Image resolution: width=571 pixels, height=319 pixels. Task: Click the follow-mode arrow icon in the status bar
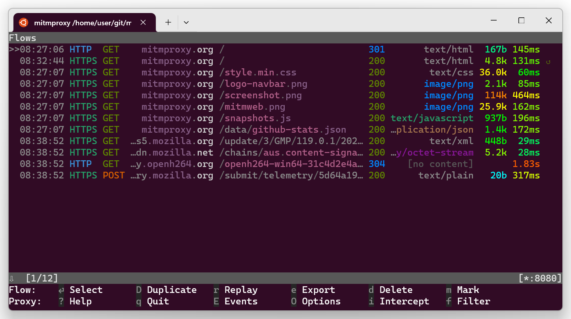click(12, 278)
